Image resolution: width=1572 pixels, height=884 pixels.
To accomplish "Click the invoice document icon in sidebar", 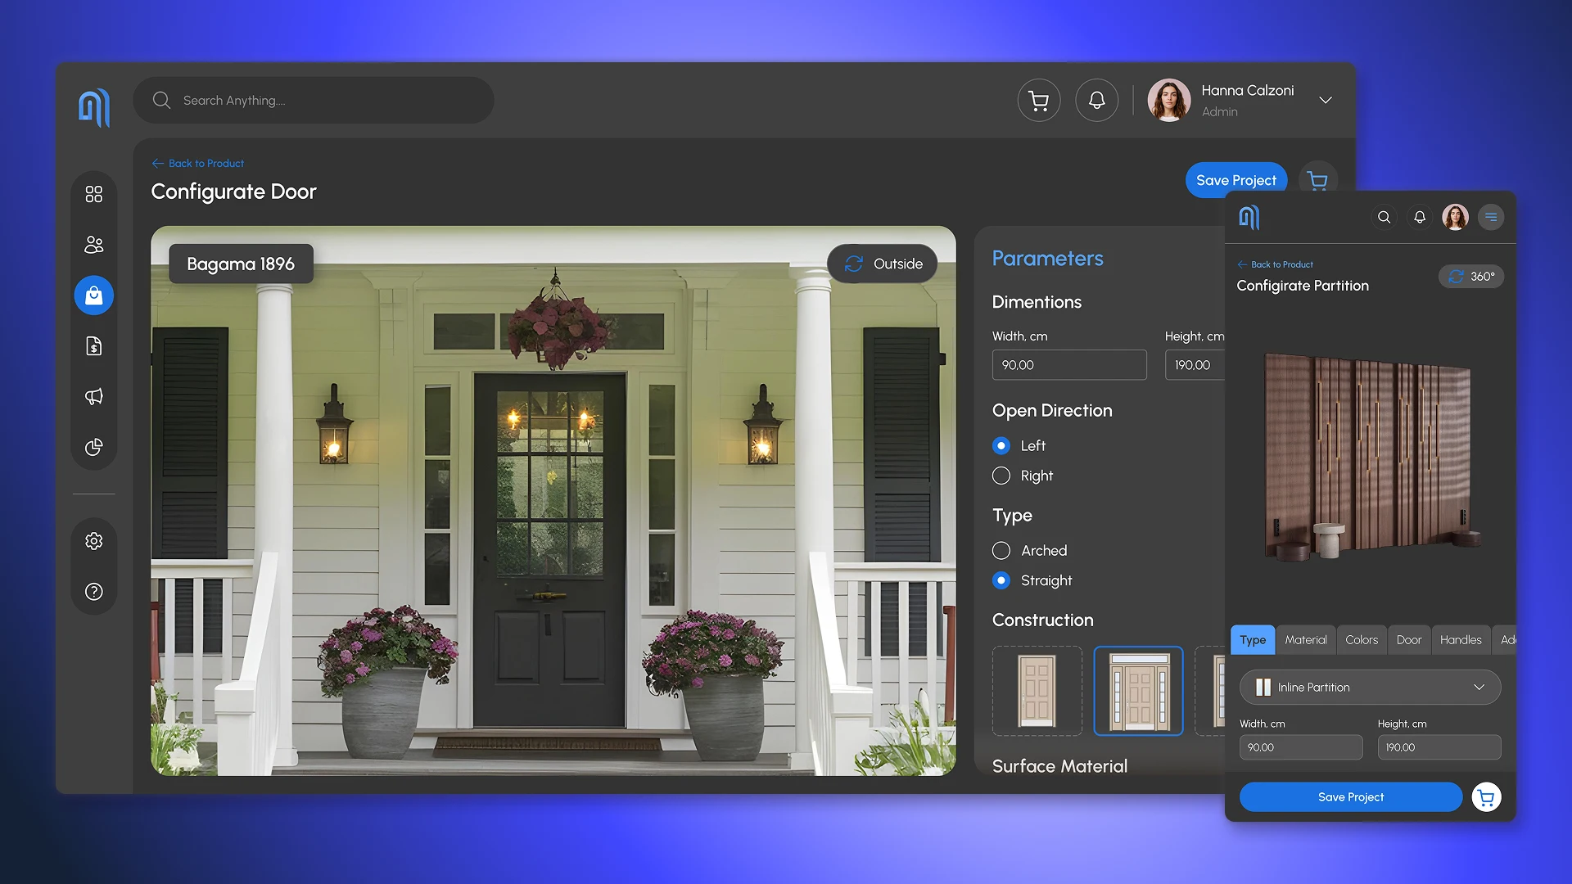I will coord(94,346).
